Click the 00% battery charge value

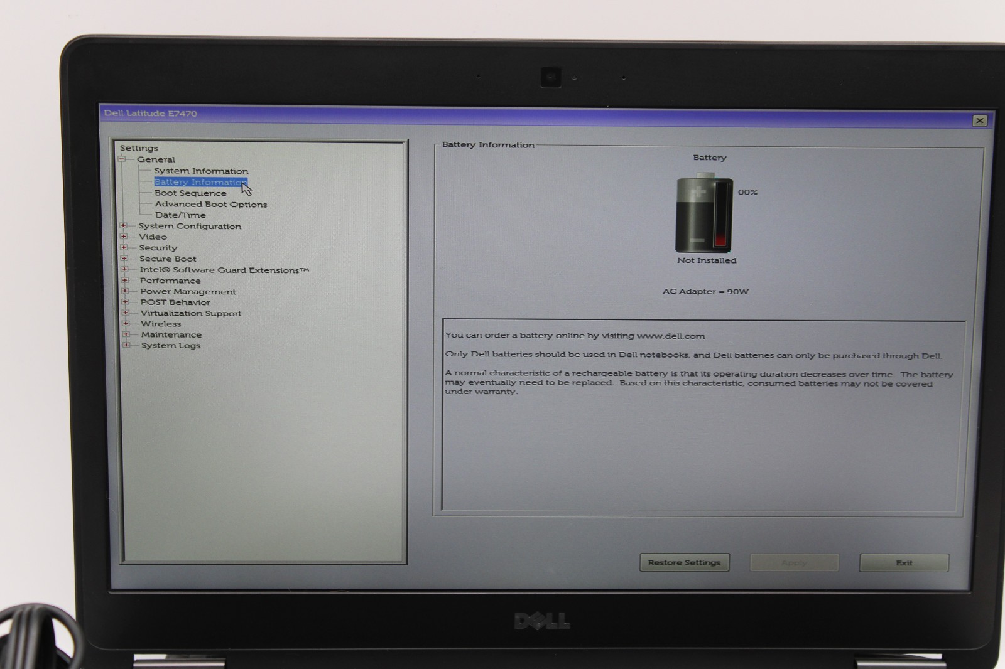747,192
